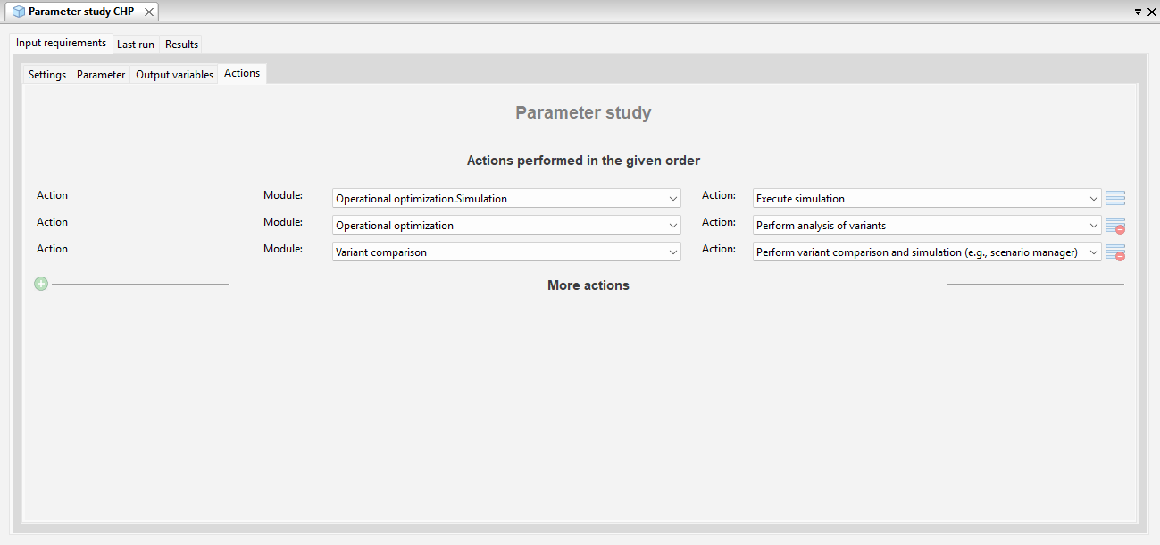Go to the Parameter sub-tab
1160x545 pixels.
101,75
